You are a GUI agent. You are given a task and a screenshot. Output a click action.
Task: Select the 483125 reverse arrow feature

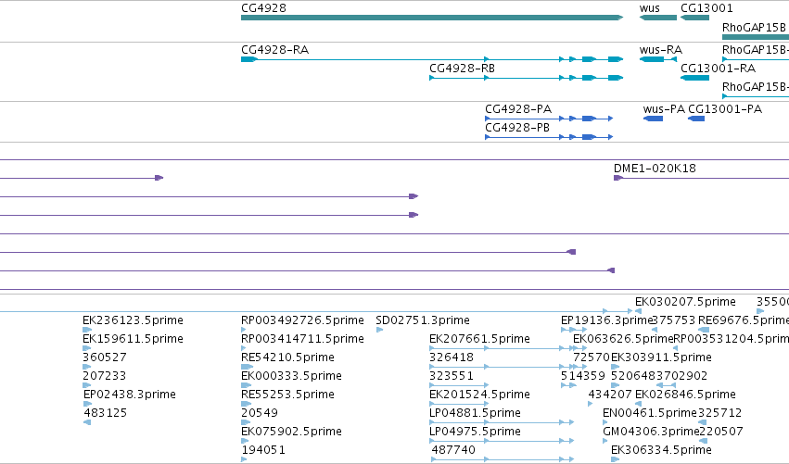pos(87,422)
